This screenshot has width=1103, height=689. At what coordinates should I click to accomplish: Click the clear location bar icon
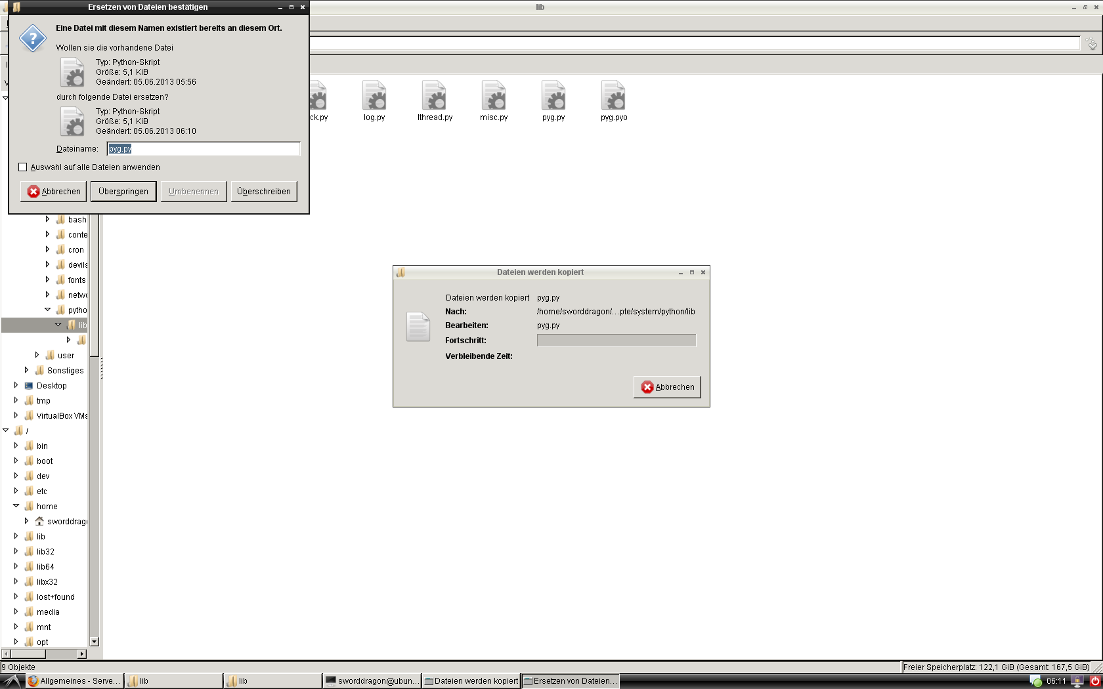(1091, 44)
